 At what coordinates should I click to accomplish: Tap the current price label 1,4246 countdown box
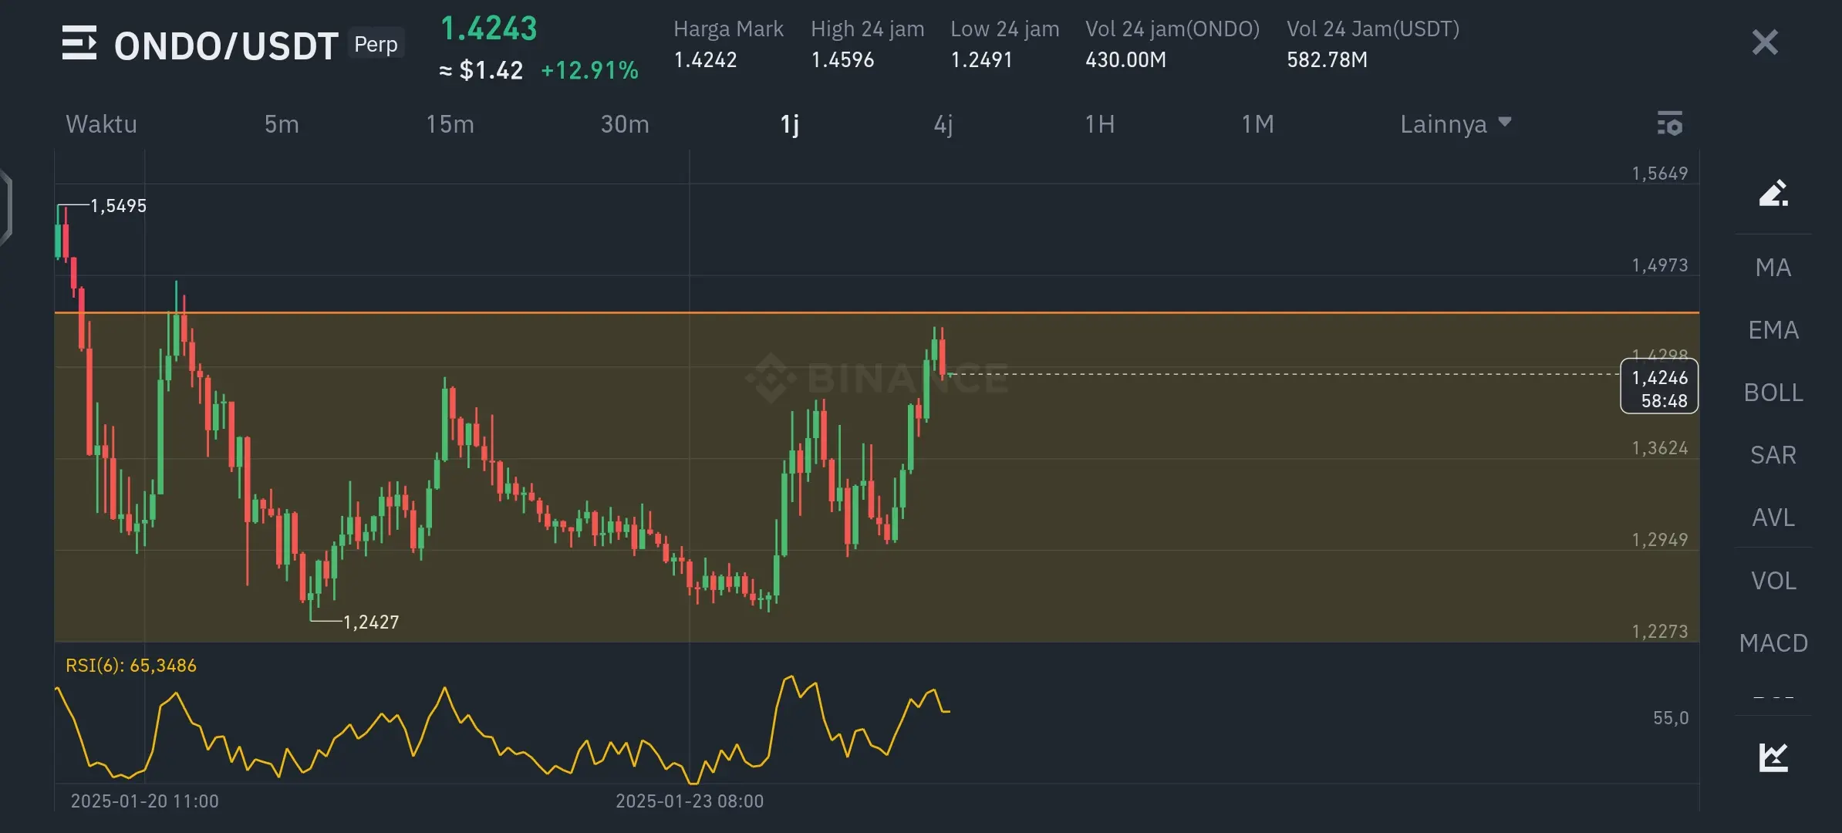1659,387
